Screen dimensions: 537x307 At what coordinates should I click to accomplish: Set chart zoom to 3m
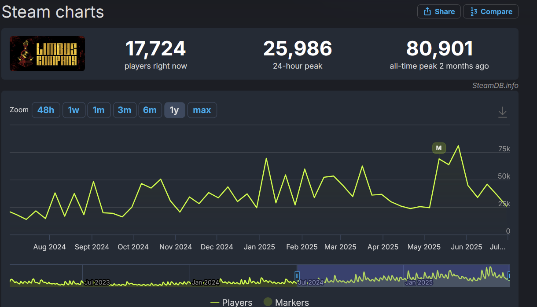125,110
